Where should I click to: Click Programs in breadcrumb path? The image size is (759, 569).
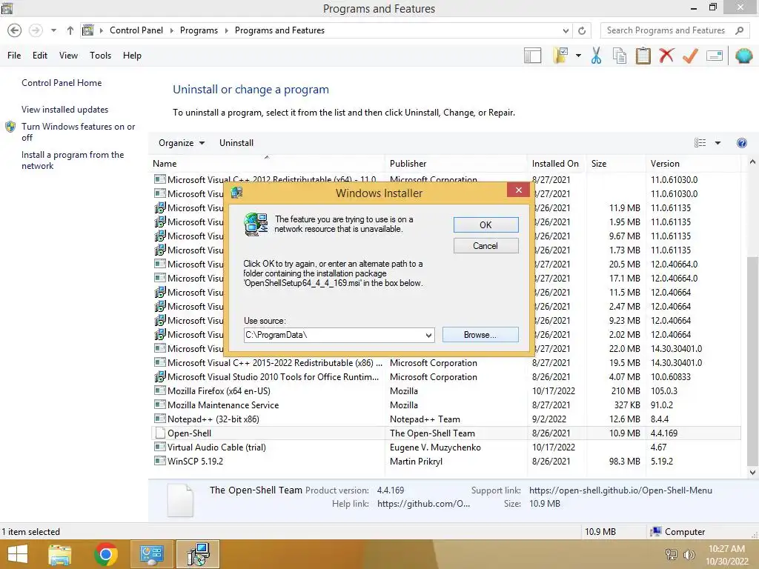(x=199, y=30)
